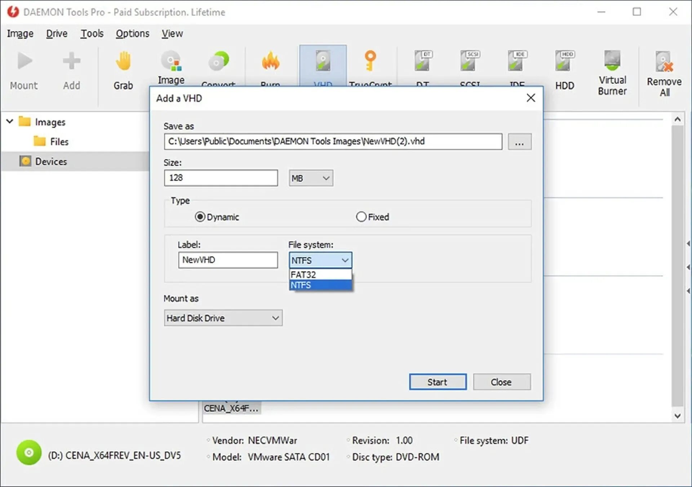Click the Start button
This screenshot has height=487, width=692.
coord(438,382)
